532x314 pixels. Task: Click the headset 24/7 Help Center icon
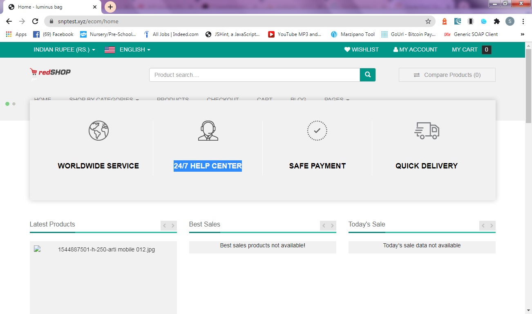click(x=208, y=131)
